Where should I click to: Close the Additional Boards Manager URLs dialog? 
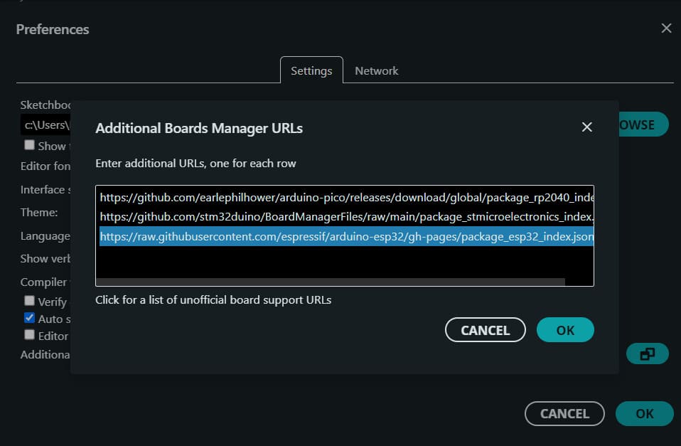586,127
